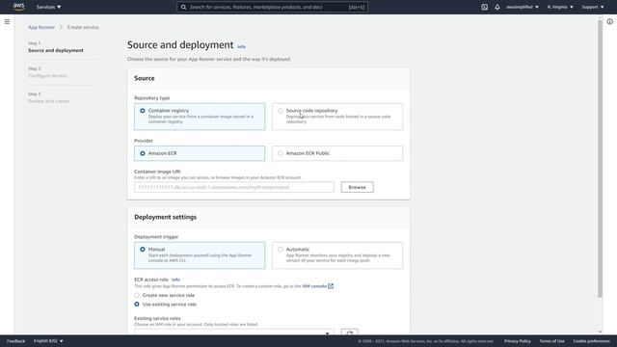The width and height of the screenshot is (617, 347).
Task: Open the Support dropdown menu
Action: click(593, 7)
